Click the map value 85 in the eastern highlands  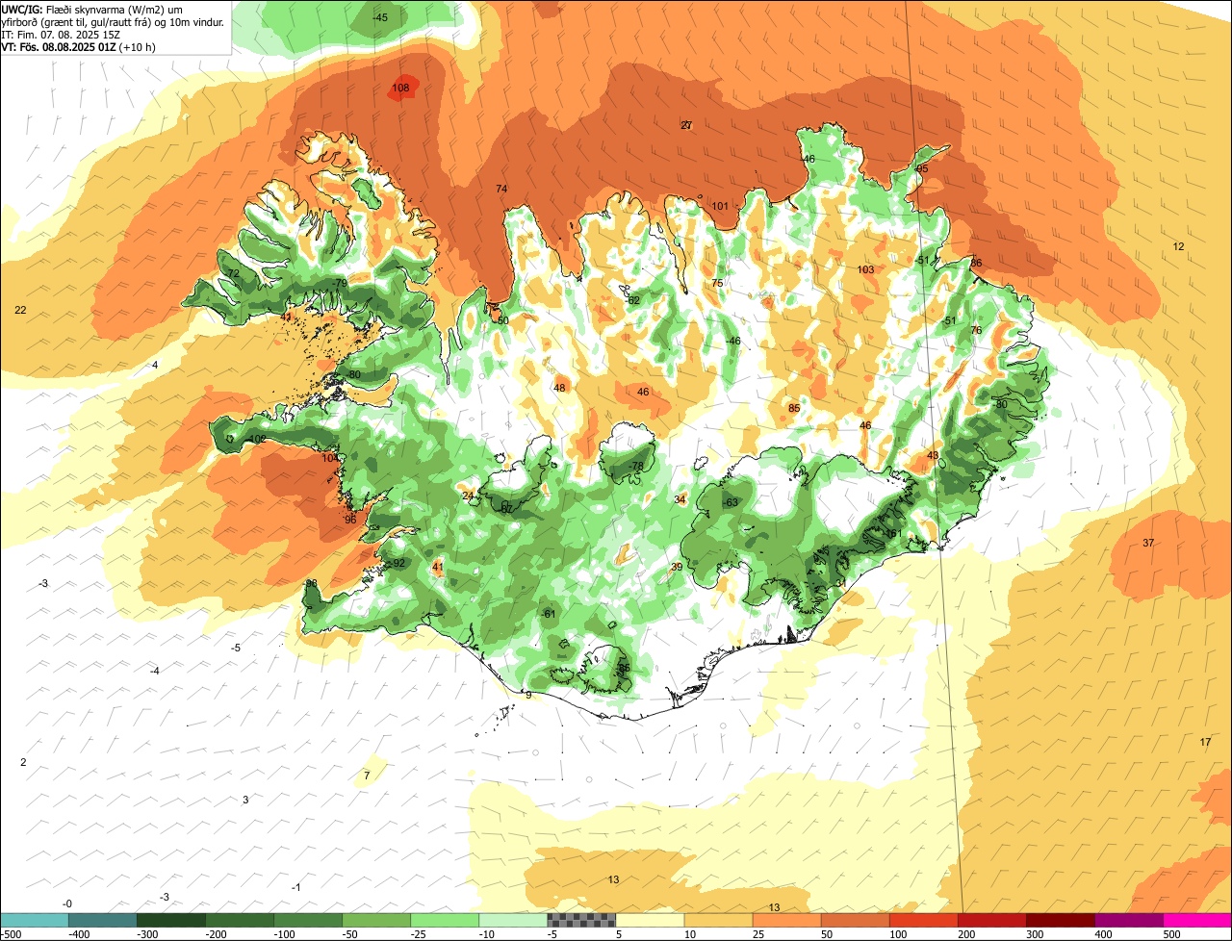[x=794, y=409]
